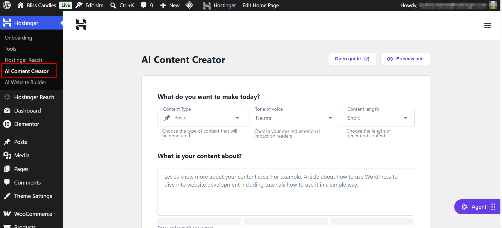Click the Posts menu label in the sidebar

coord(21,142)
